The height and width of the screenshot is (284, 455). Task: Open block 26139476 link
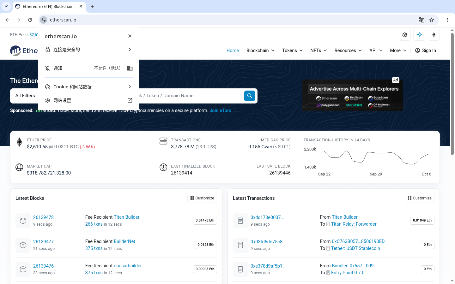(x=43, y=266)
